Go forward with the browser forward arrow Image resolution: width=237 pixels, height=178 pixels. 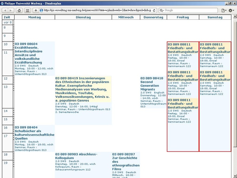[11, 10]
